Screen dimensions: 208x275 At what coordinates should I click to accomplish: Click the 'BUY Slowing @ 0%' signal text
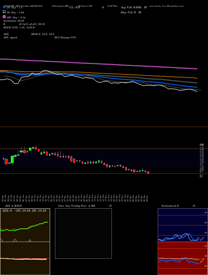coord(65,37)
